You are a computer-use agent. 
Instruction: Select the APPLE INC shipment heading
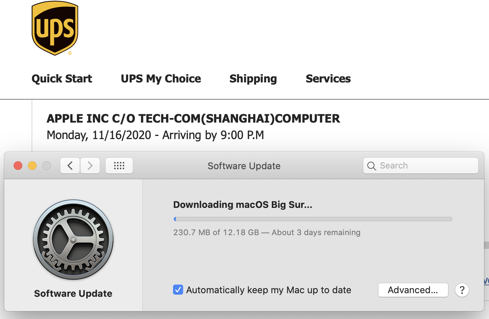click(x=194, y=118)
